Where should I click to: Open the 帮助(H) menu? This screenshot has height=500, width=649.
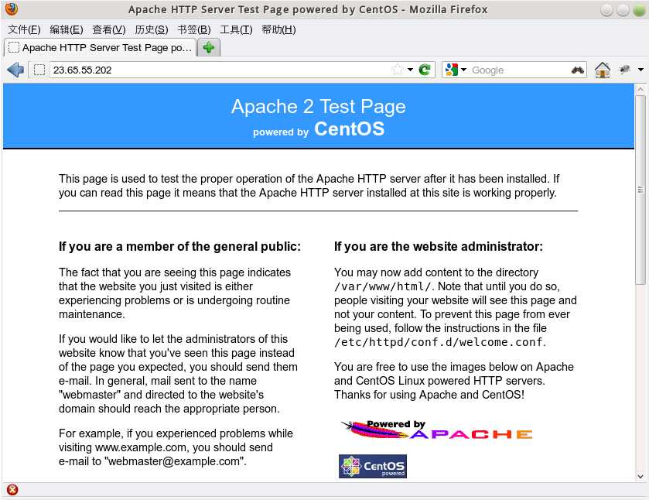tap(278, 29)
